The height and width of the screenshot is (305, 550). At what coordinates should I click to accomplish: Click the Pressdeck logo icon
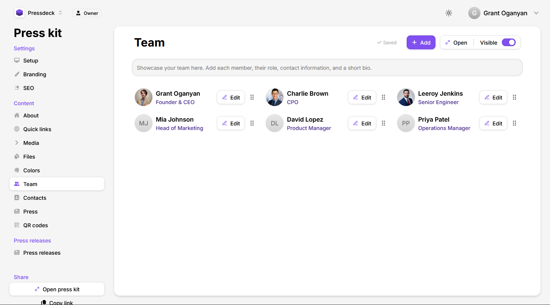[19, 13]
